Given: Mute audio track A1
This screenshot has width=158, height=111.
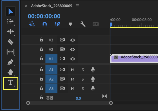Looking at the screenshot, I should click(x=73, y=70).
